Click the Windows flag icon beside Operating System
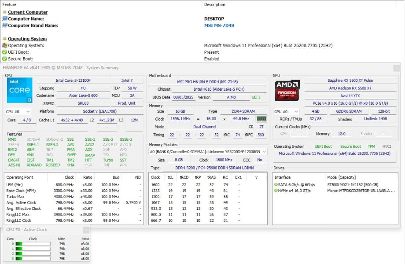 coord(4,45)
